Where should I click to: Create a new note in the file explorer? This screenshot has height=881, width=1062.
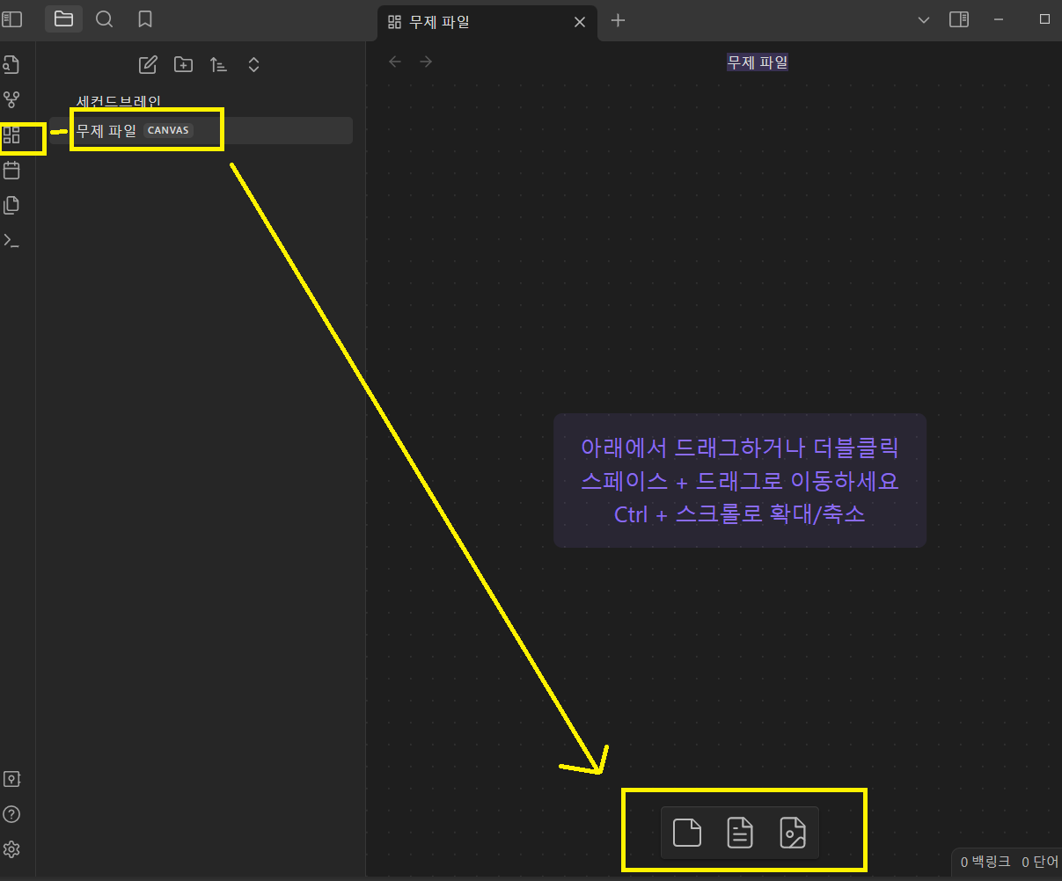pos(149,64)
